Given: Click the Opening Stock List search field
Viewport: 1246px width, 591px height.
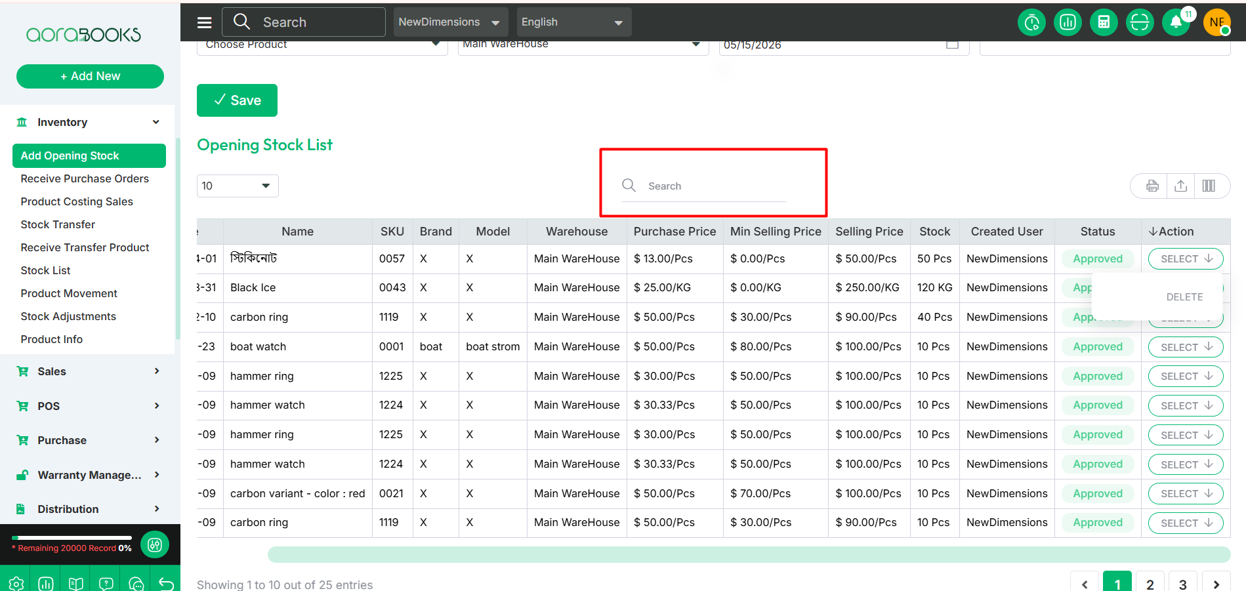Looking at the screenshot, I should [x=704, y=186].
